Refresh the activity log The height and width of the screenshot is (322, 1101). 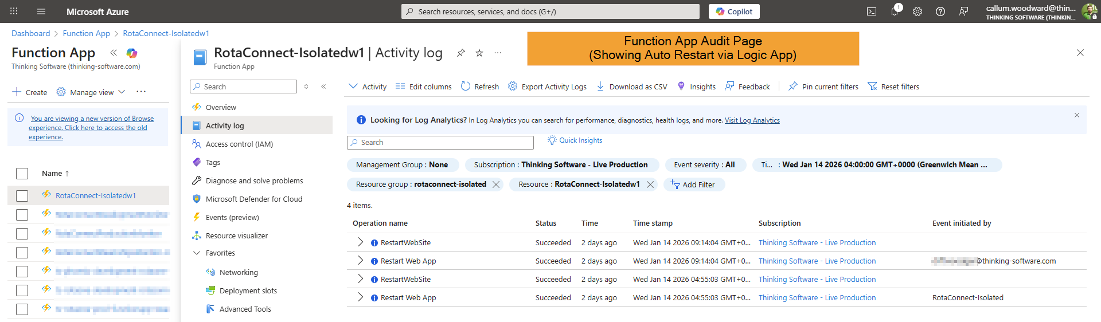point(480,87)
